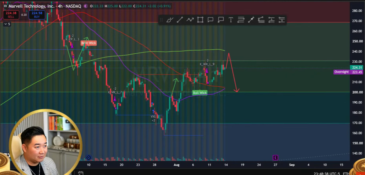The image size is (365, 175).
Task: Click the 23:48:38 UTC-5 timezone clock
Action: tap(327, 174)
